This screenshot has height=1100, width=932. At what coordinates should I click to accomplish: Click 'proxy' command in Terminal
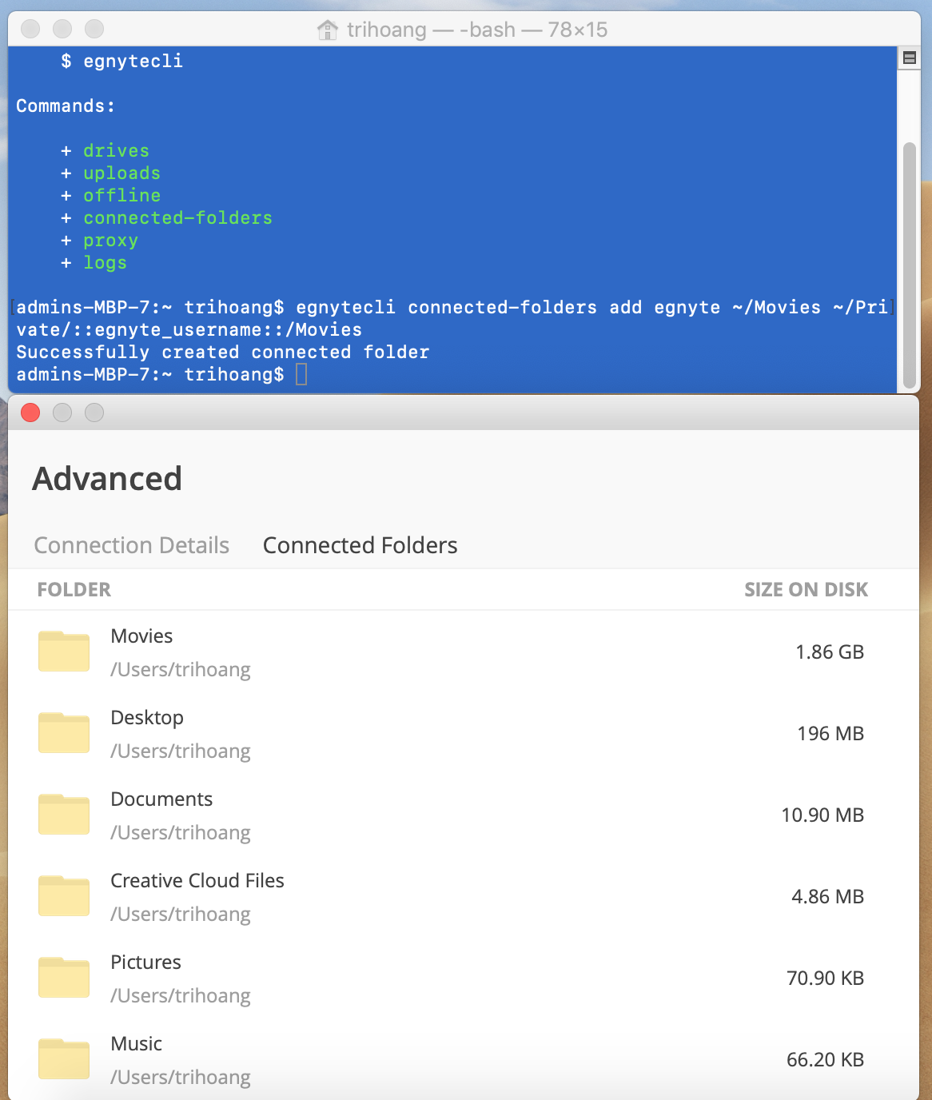point(110,241)
